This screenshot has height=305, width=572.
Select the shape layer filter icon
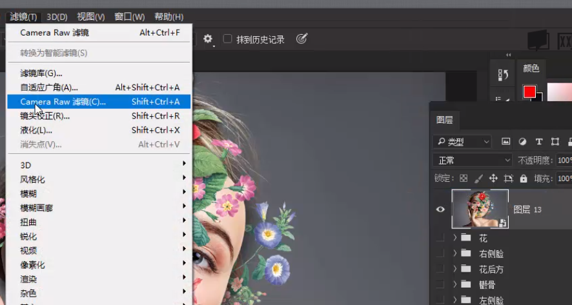tap(555, 142)
